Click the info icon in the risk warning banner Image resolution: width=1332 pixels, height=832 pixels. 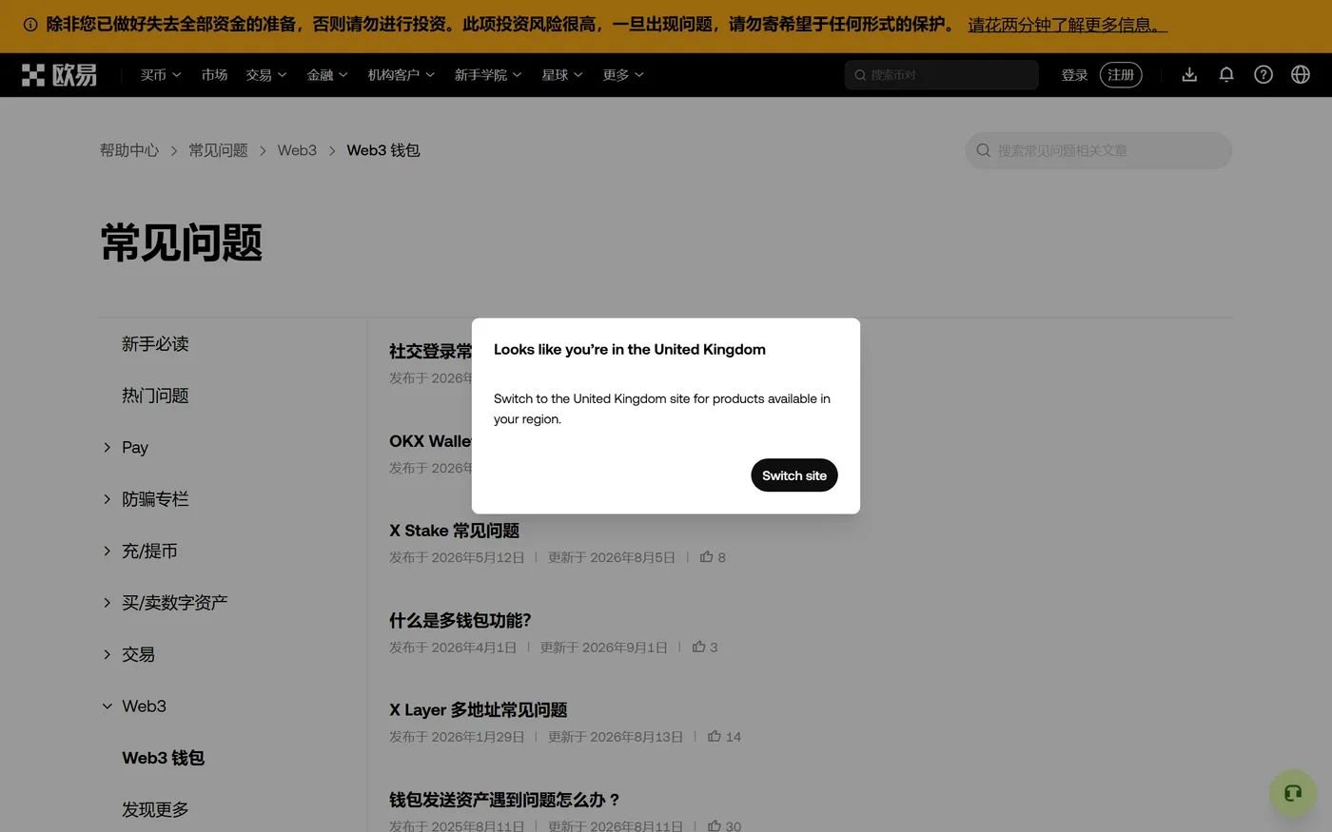coord(30,25)
